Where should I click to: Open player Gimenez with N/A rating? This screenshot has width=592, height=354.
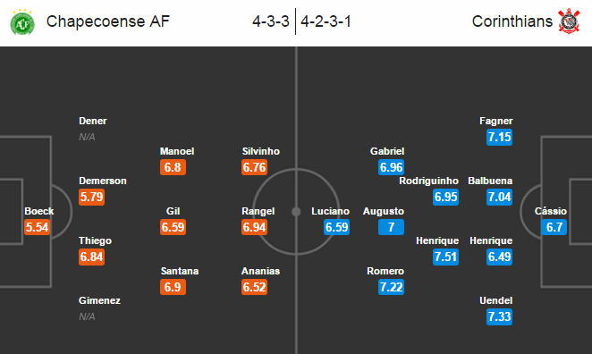[99, 300]
